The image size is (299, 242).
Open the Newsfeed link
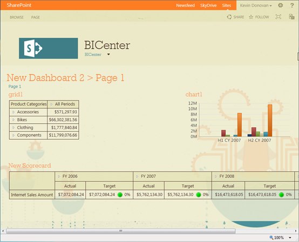185,5
